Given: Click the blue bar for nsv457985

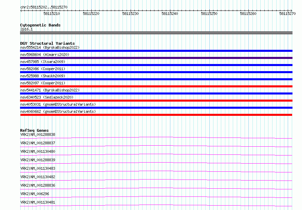Looking at the screenshot, I should point(156,65).
